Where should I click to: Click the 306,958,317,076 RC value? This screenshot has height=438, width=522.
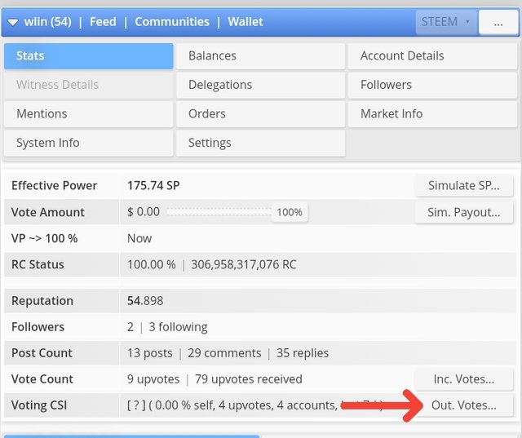coord(244,264)
